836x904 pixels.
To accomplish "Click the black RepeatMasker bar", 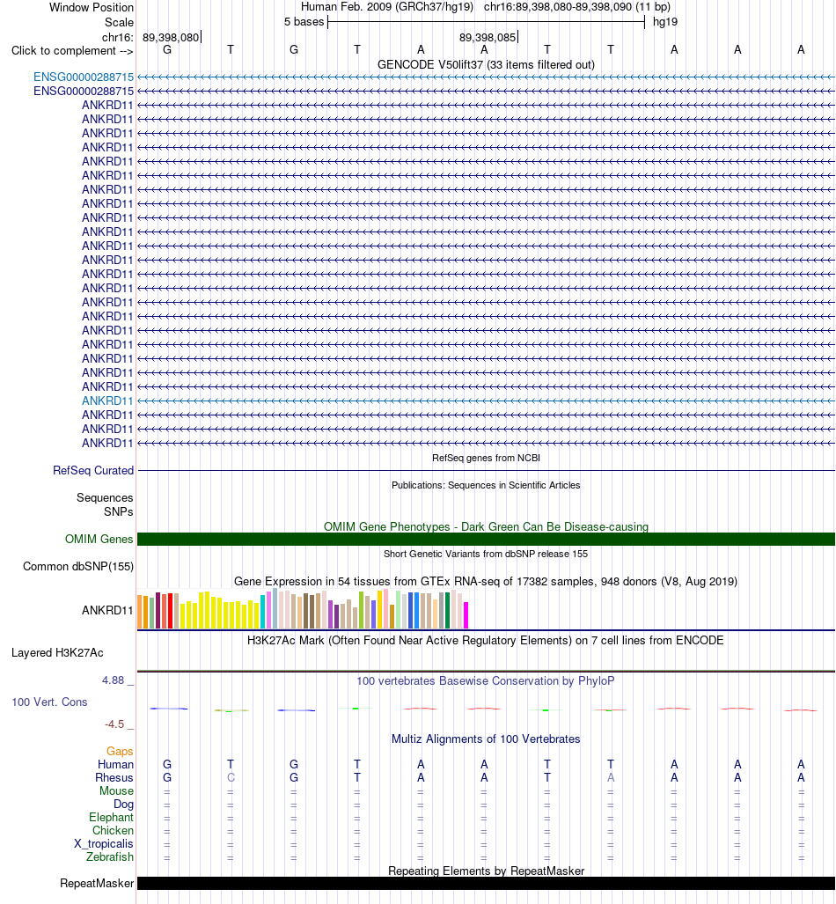I will click(486, 883).
